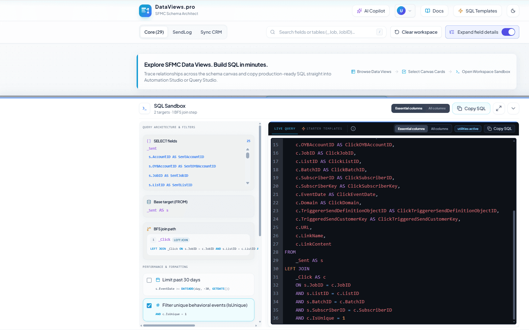Select Essential columns in Sandbox header
The image size is (529, 330).
[x=408, y=108]
